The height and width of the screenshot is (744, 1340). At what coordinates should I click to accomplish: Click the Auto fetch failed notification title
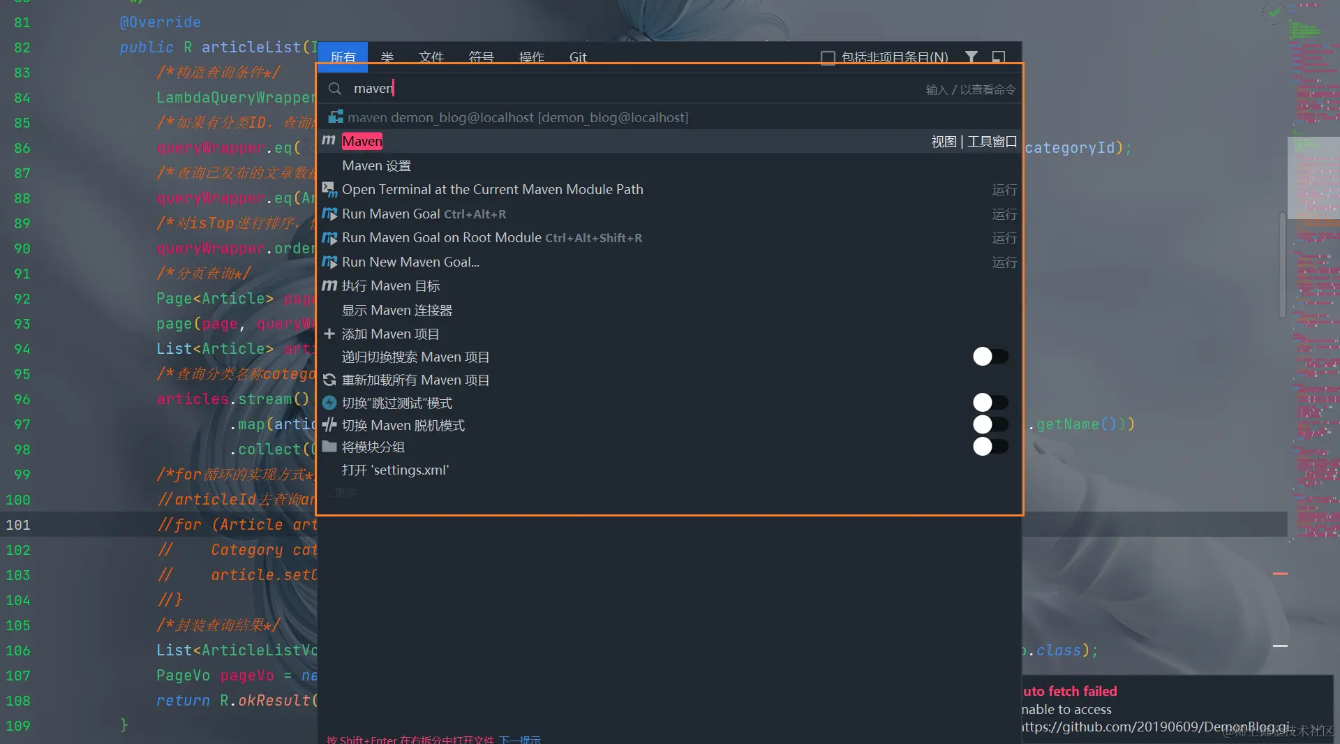tap(1071, 691)
